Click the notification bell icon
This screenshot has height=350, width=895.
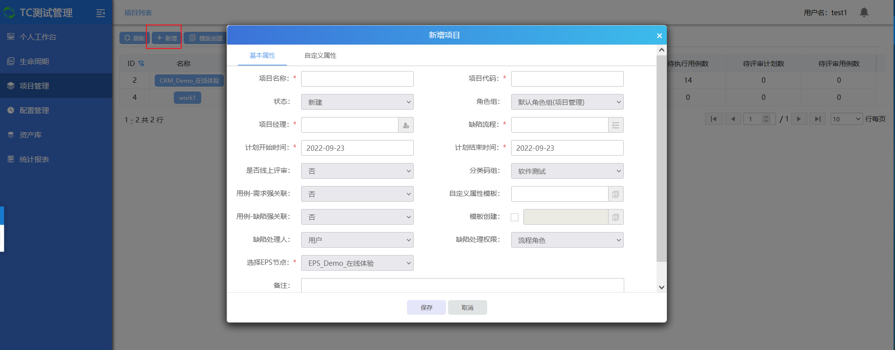pos(864,12)
